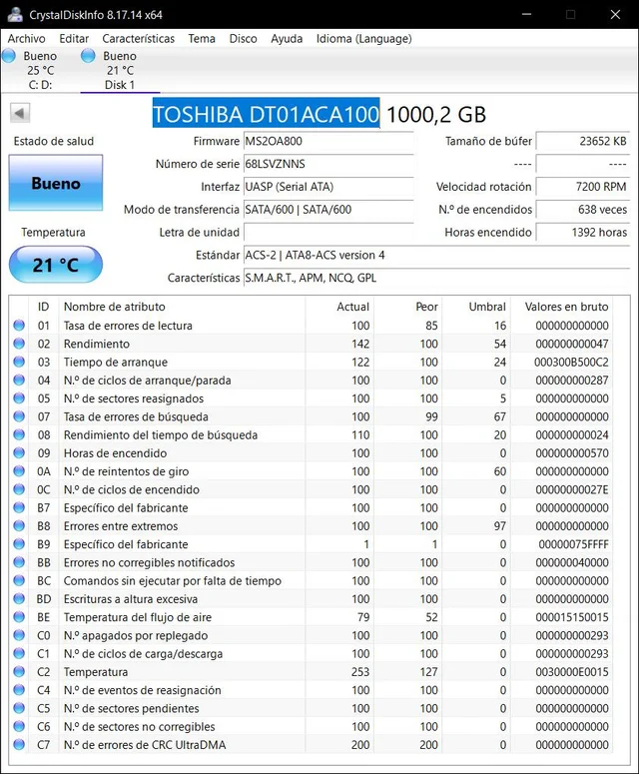Viewport: 639px width, 774px height.
Task: Open the Ayuda menu
Action: click(x=287, y=39)
